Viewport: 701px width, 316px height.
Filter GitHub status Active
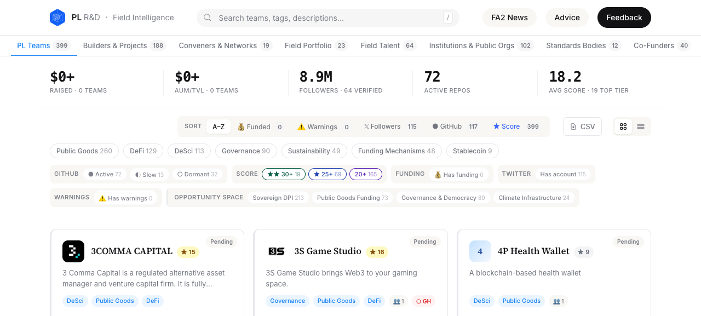coord(105,174)
